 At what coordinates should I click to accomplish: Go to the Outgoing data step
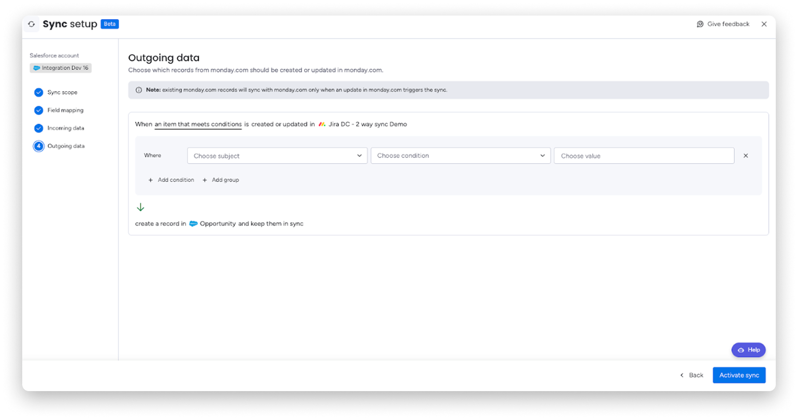[x=66, y=146]
